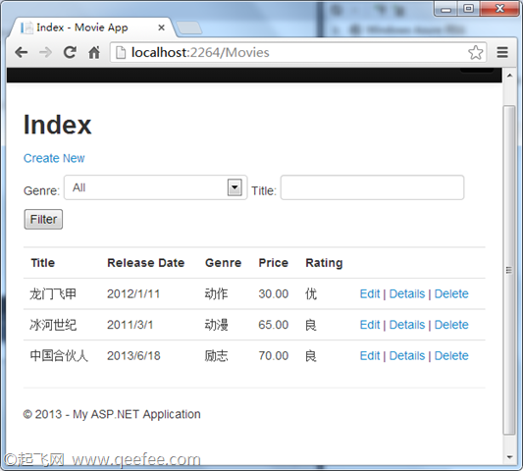This screenshot has height=471, width=523.
Task: Click the date 2012/1/11
Action: 133,293
